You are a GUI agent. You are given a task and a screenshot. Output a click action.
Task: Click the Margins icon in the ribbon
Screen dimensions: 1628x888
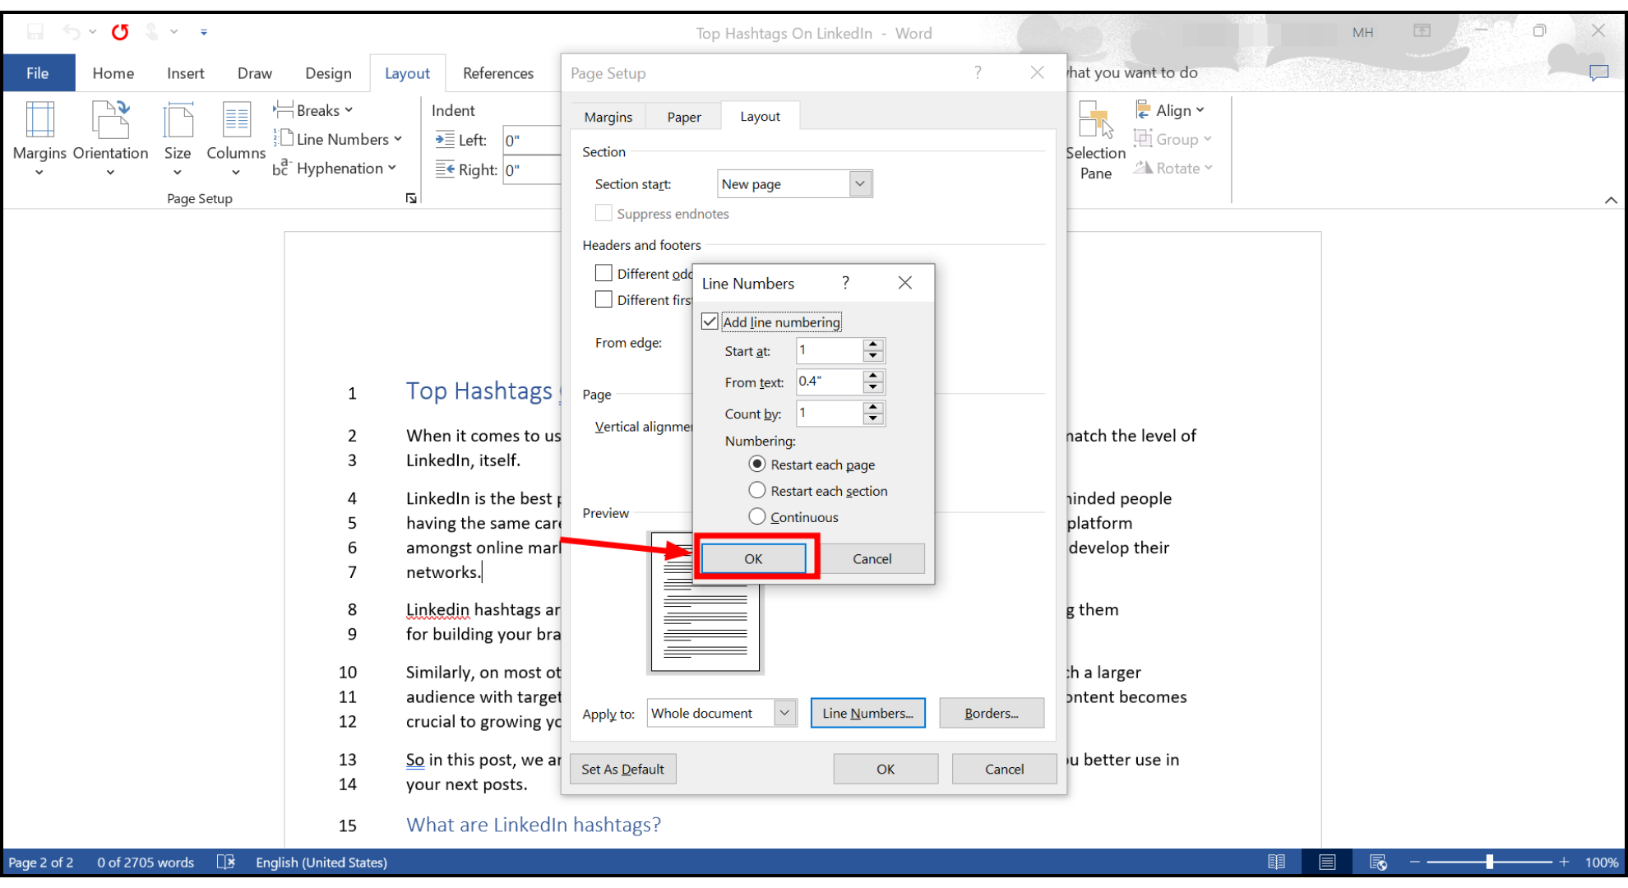click(39, 121)
